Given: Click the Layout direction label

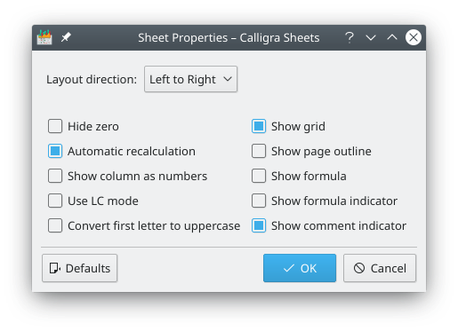Looking at the screenshot, I should pos(92,79).
